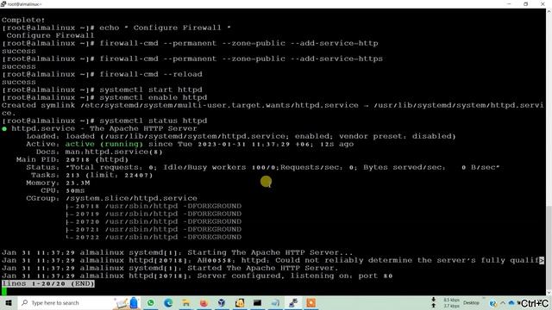This screenshot has width=552, height=310.
Task: Open Command Prompt from the taskbar
Action: 257,302
